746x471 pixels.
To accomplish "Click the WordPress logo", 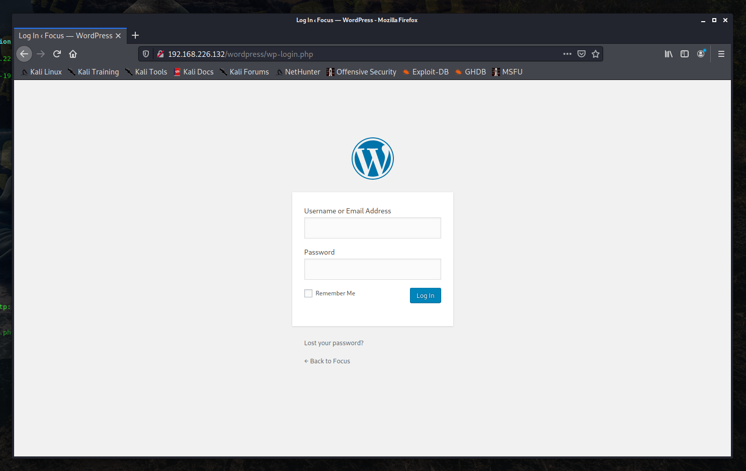I will click(x=373, y=159).
